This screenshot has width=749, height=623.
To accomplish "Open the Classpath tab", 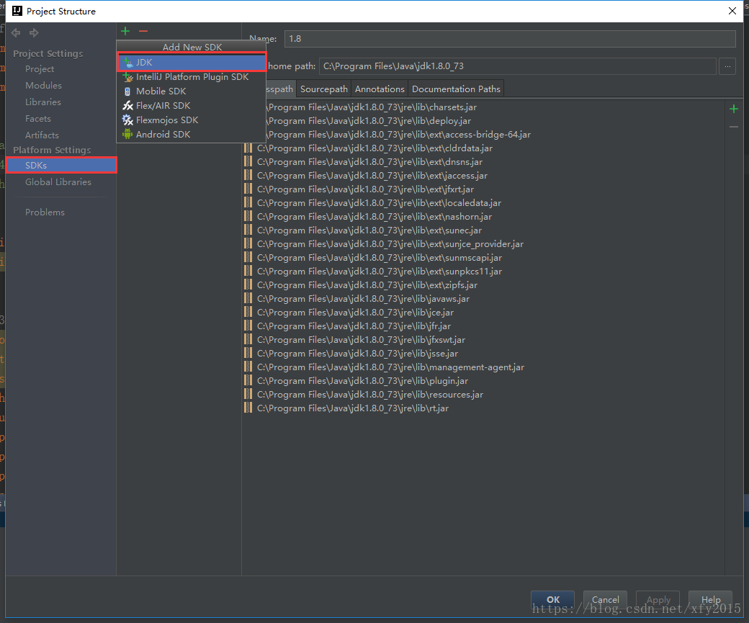I will coord(280,89).
